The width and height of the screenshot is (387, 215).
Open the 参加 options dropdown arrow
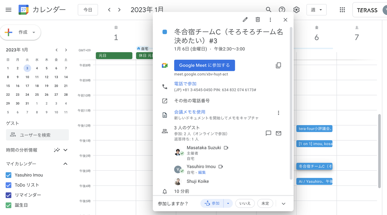[228, 203]
